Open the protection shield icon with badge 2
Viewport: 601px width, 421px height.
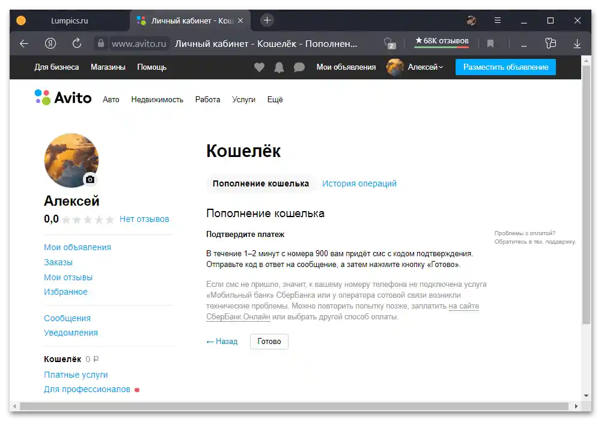coord(389,43)
